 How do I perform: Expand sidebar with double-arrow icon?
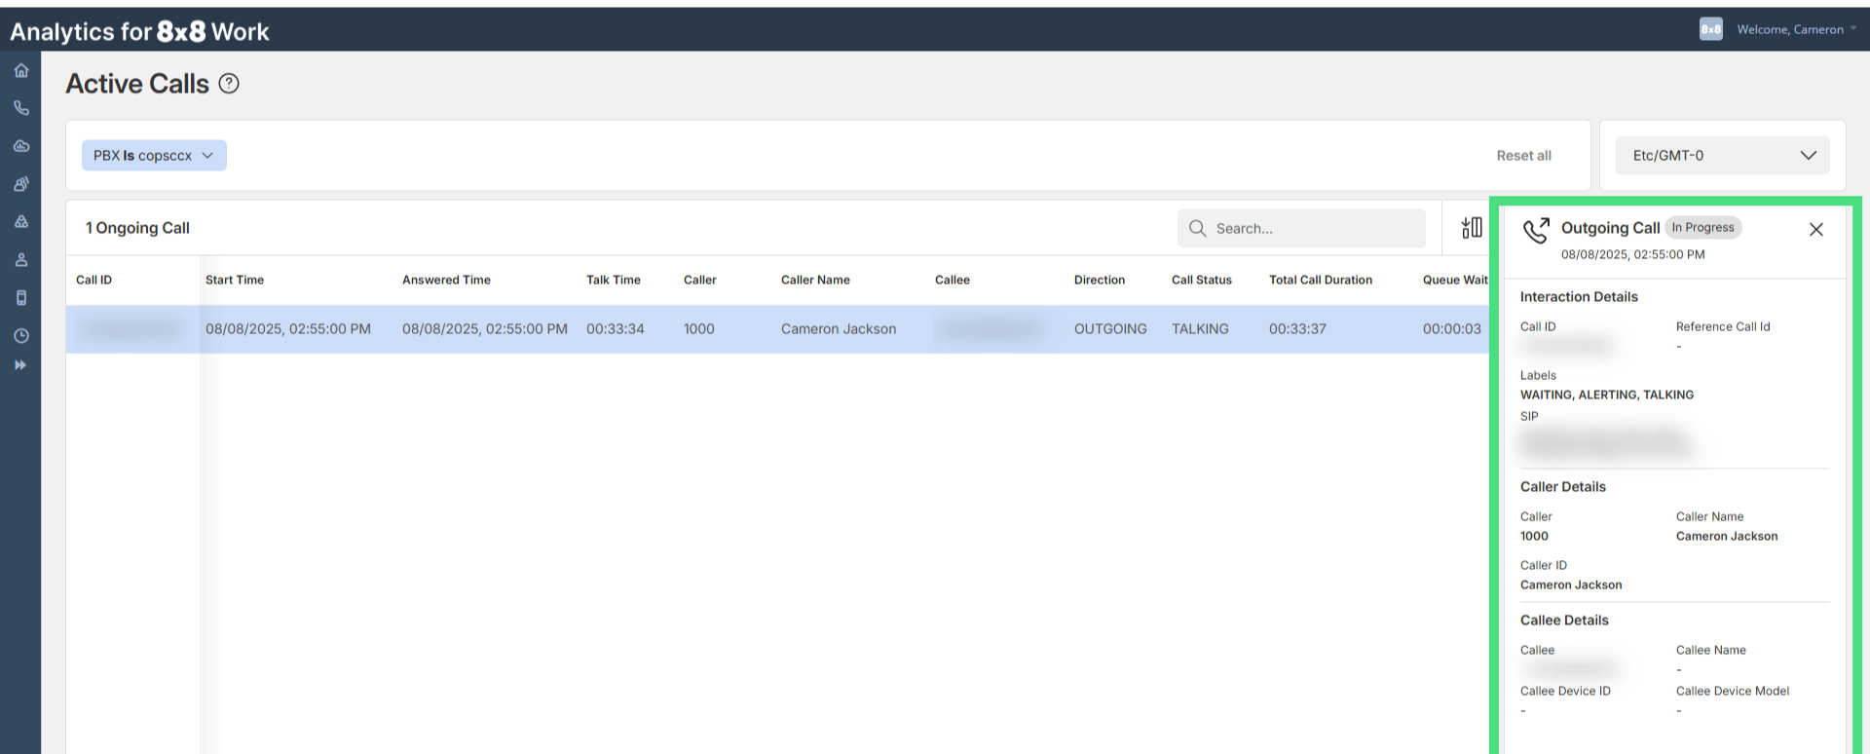[x=20, y=365]
